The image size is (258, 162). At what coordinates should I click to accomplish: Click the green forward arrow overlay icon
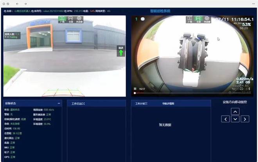coord(121,51)
